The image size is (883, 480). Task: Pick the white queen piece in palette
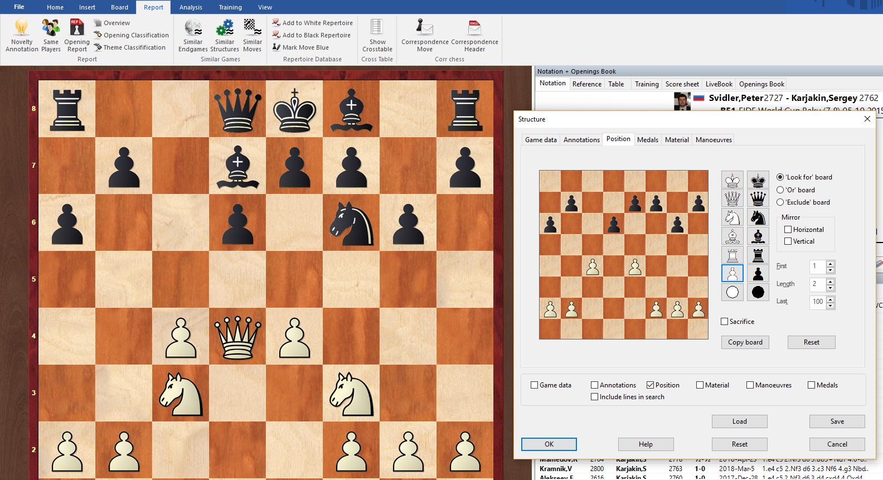click(x=732, y=198)
